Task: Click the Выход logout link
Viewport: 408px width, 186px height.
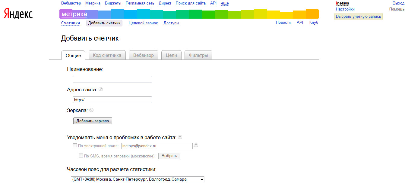Action: point(399,3)
